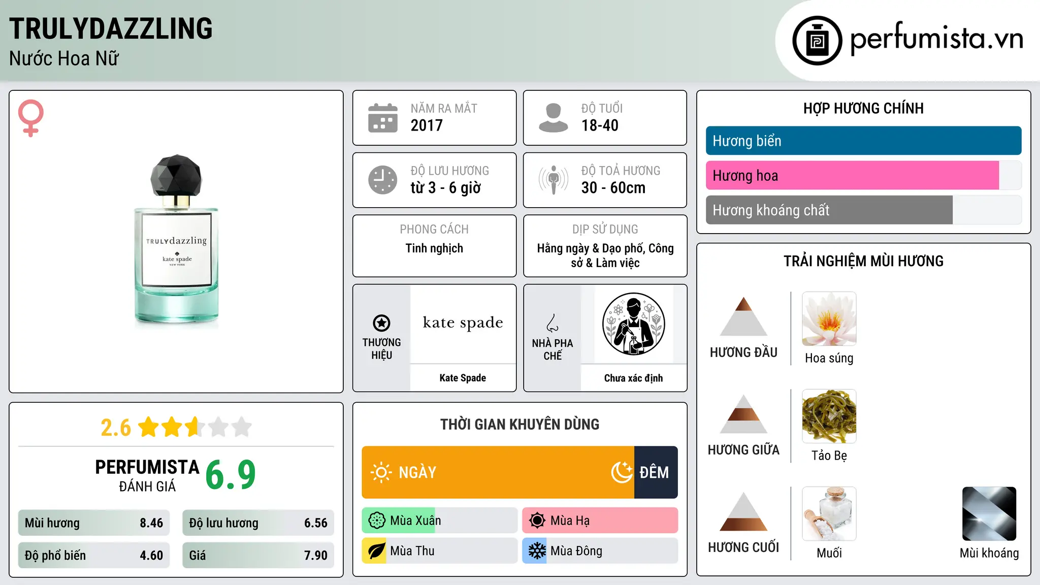Open the Muối salt note thumbnail
Screen dimensions: 1040x585
(x=829, y=514)
